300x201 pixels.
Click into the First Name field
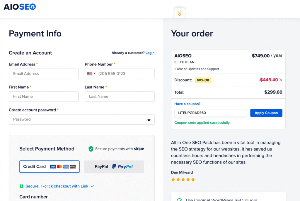coord(44,97)
